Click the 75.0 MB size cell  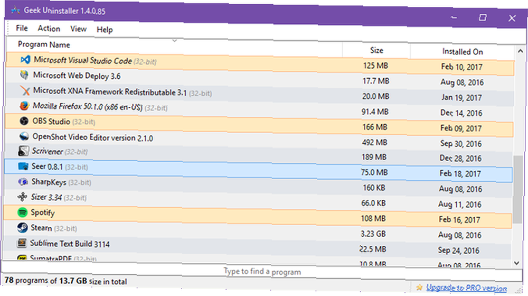tap(374, 172)
